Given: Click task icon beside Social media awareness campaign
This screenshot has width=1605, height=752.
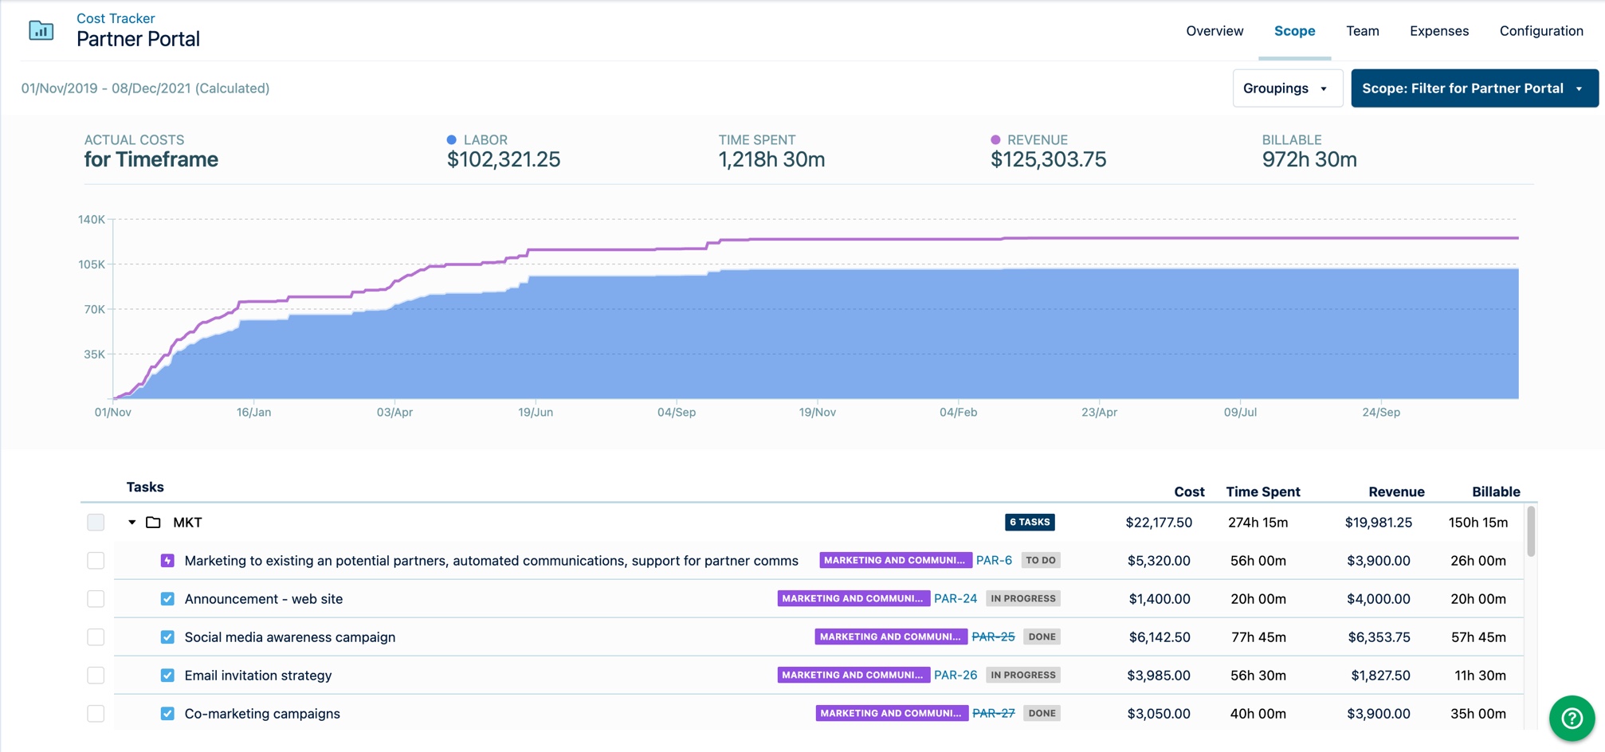Looking at the screenshot, I should (167, 637).
